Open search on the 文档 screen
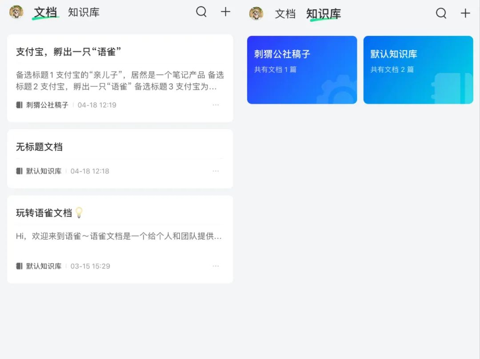480x359 pixels. (201, 12)
